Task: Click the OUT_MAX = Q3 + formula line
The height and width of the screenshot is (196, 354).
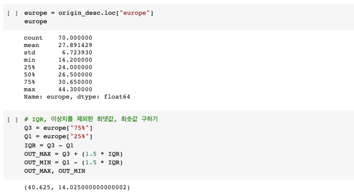Action: click(x=73, y=154)
